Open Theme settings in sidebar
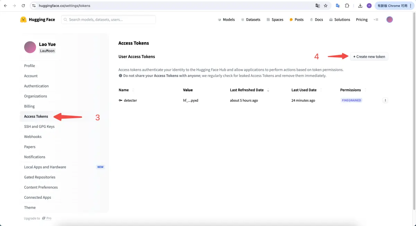Image resolution: width=416 pixels, height=226 pixels. point(30,208)
